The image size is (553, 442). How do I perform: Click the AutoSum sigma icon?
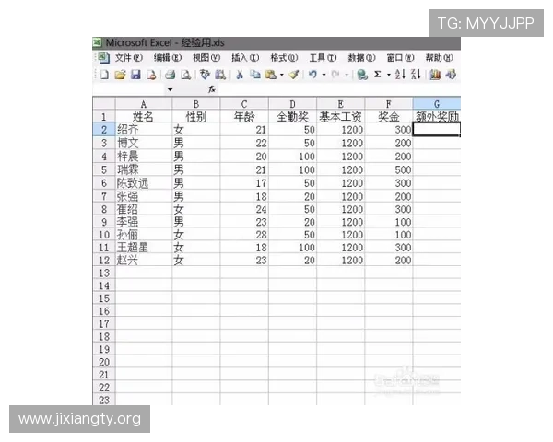[x=378, y=75]
